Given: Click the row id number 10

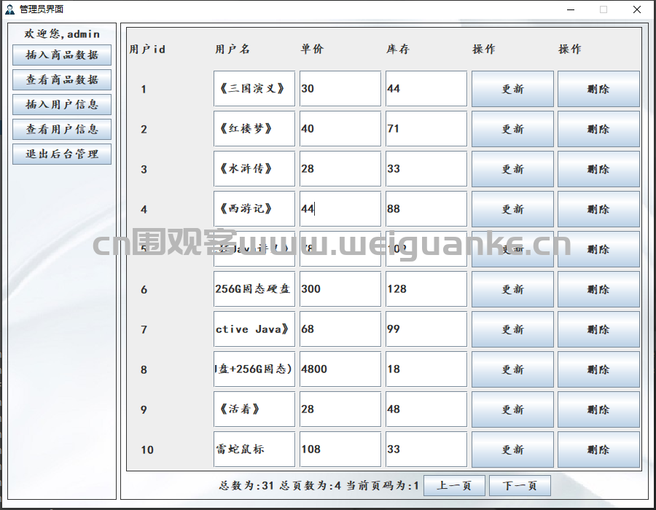Looking at the screenshot, I should 147,450.
